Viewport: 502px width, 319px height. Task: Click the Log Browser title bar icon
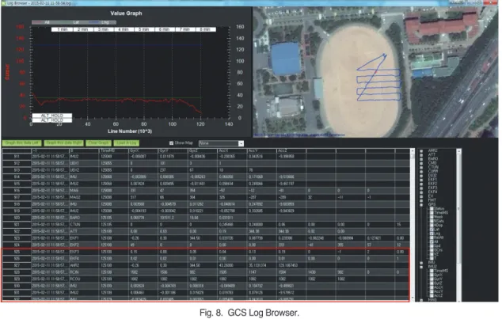coord(4,3)
